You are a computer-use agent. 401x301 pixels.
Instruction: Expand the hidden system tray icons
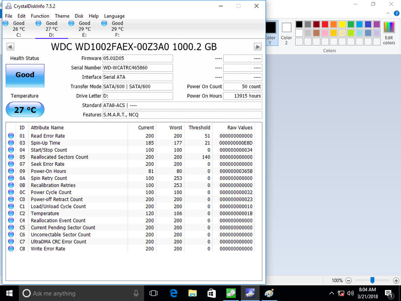point(332,293)
